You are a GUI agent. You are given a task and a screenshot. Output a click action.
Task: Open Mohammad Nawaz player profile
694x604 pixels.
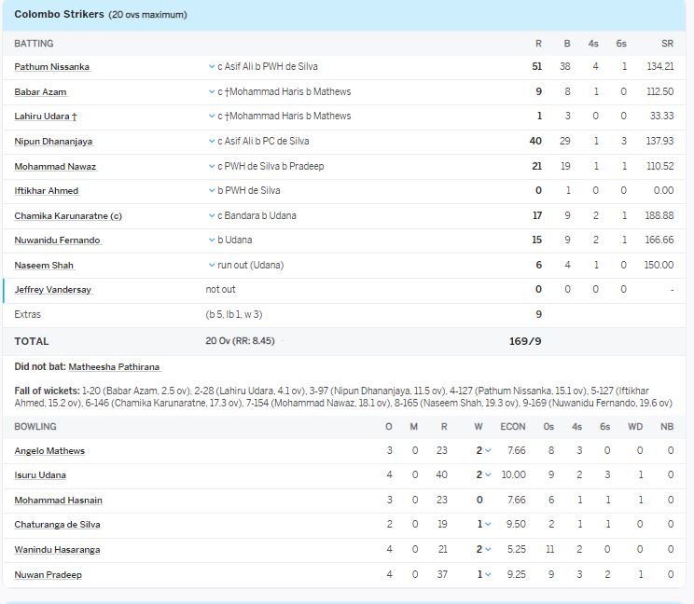click(x=55, y=167)
